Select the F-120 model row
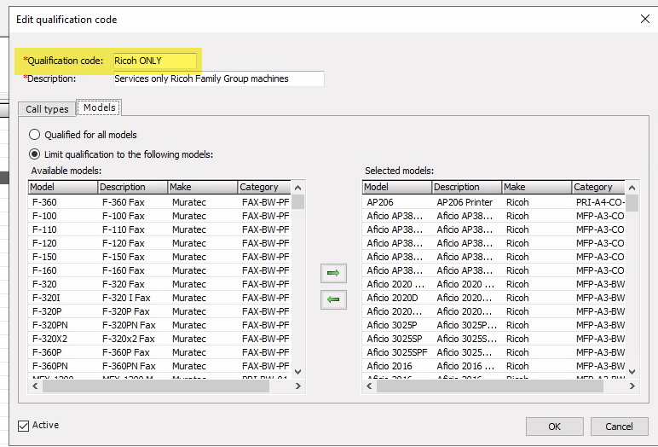Image resolution: width=658 pixels, height=447 pixels. (x=160, y=243)
